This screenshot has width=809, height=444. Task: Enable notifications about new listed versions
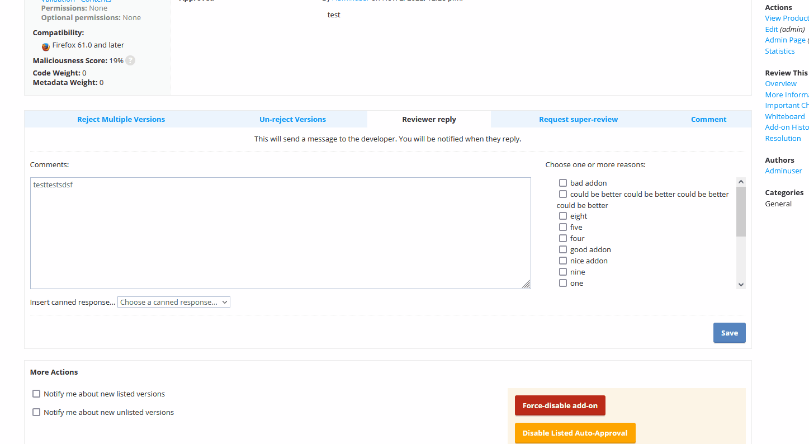click(36, 394)
